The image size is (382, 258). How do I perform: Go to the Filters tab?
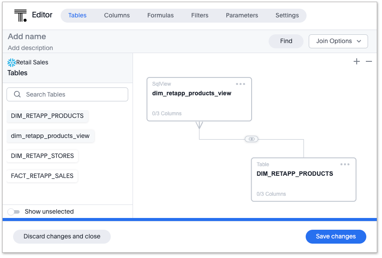click(200, 15)
